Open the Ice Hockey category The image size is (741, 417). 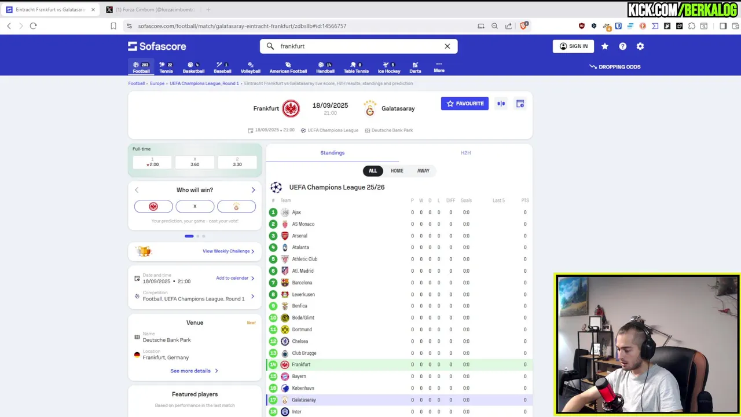point(389,68)
